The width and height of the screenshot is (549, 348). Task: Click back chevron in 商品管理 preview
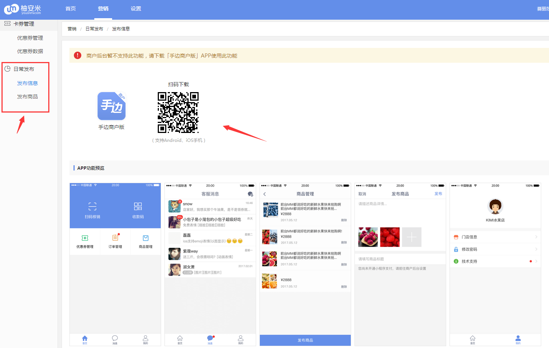[x=265, y=194]
